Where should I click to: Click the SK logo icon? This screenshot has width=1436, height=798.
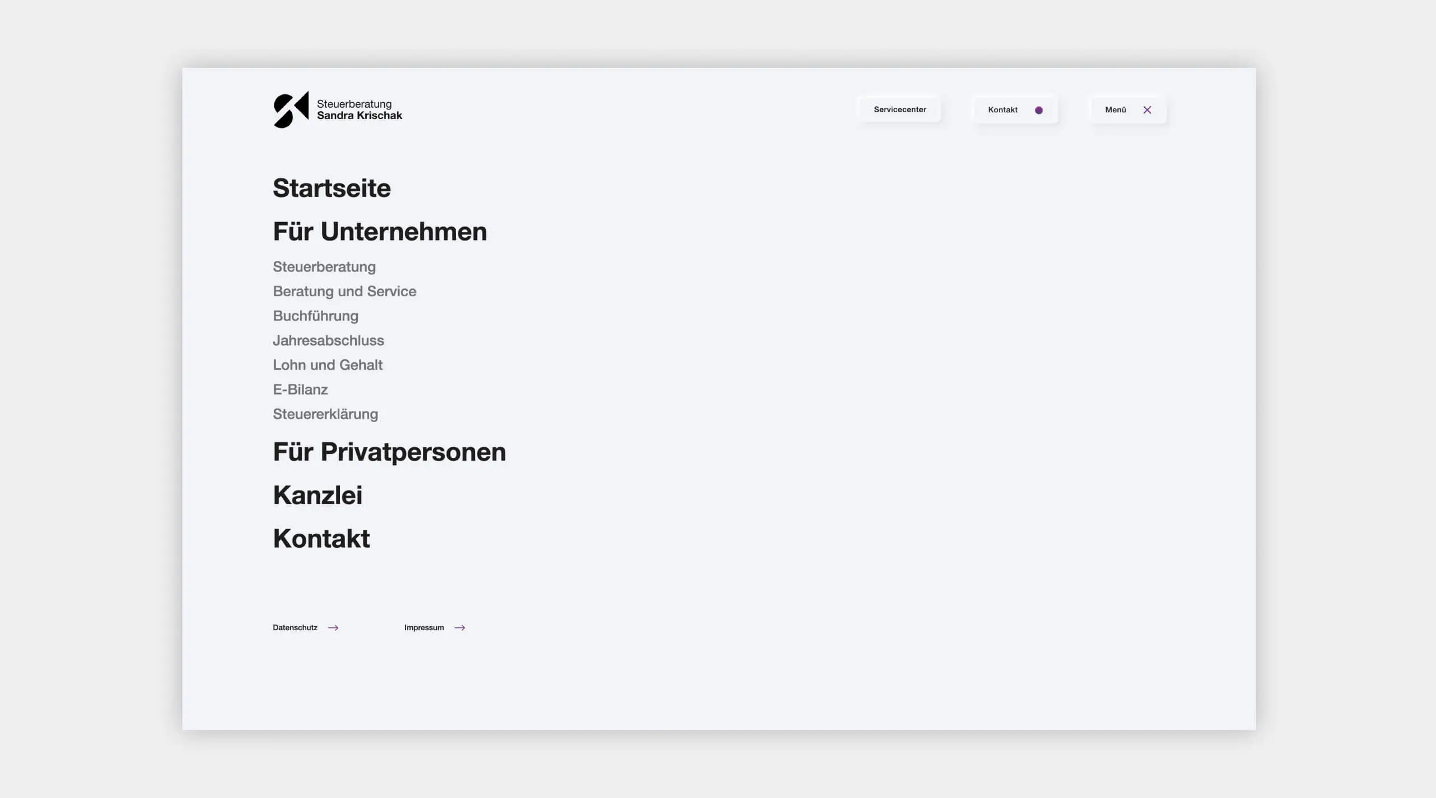click(x=291, y=110)
